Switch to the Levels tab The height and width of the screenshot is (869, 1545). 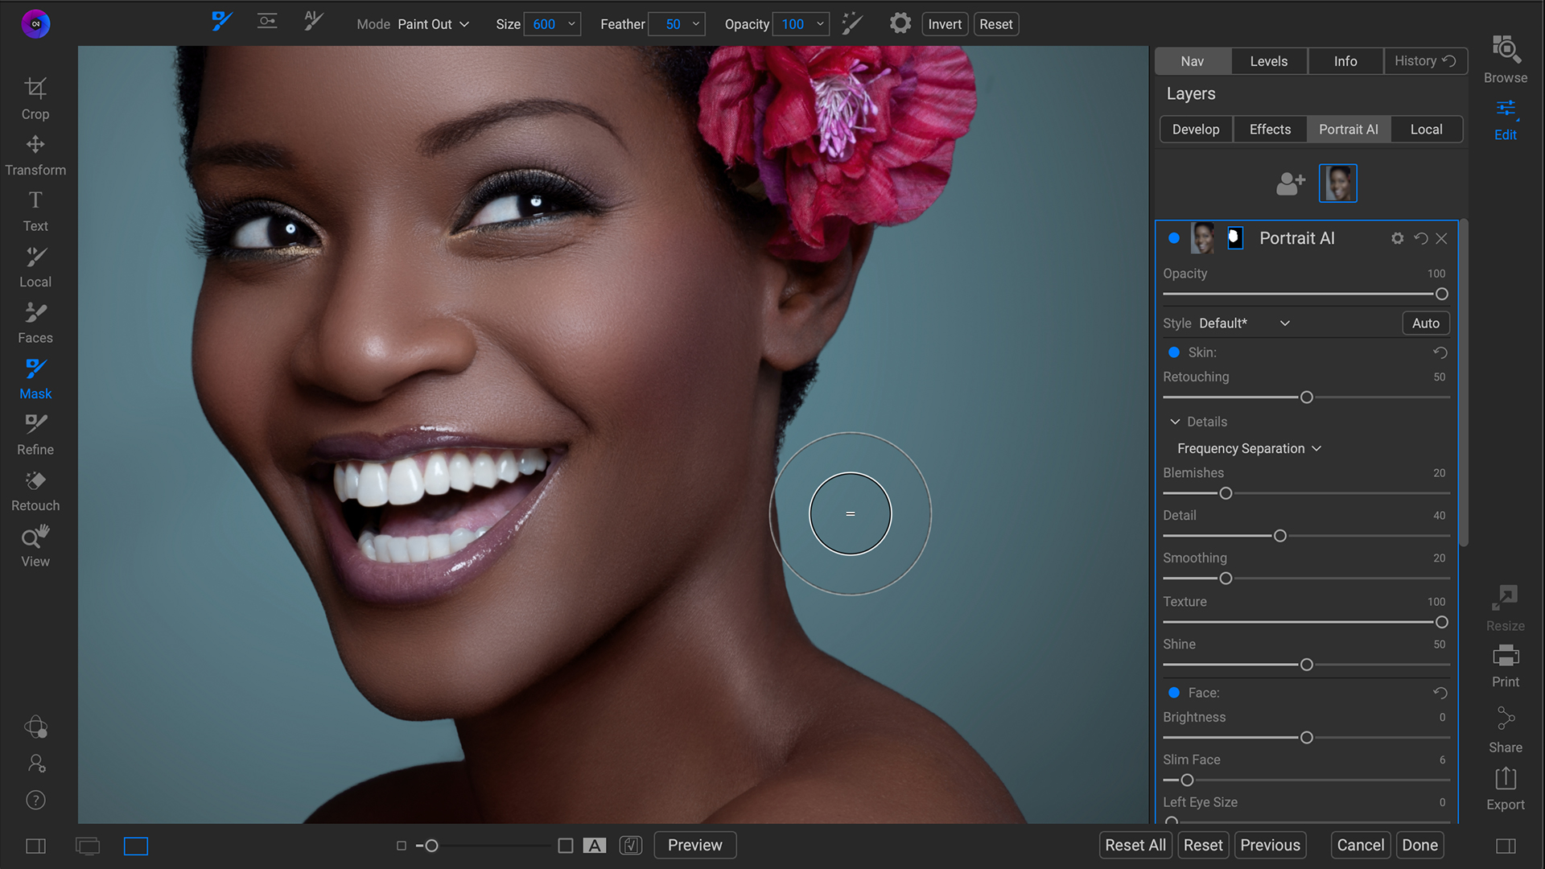pyautogui.click(x=1268, y=61)
